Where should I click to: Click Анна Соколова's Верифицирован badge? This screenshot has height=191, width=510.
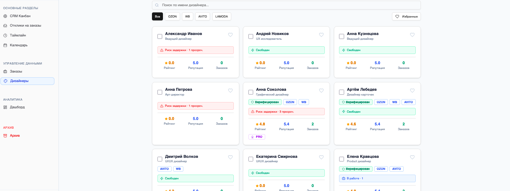[265, 102]
